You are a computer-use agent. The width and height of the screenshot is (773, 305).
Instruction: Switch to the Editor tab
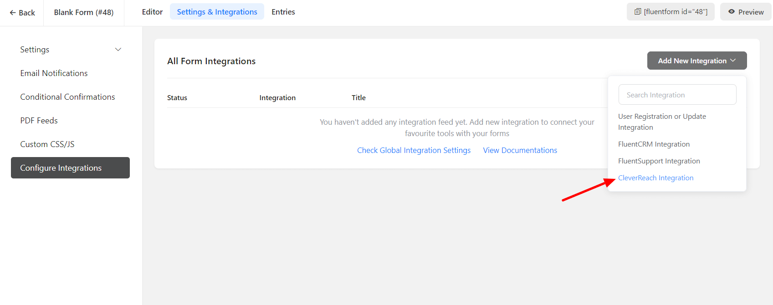click(152, 12)
